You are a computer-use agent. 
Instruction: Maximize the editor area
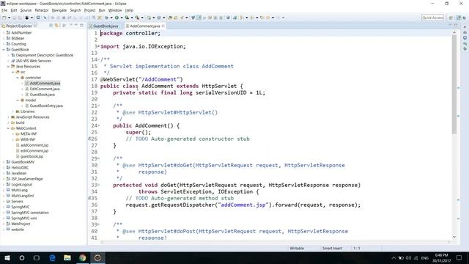tap(456, 26)
